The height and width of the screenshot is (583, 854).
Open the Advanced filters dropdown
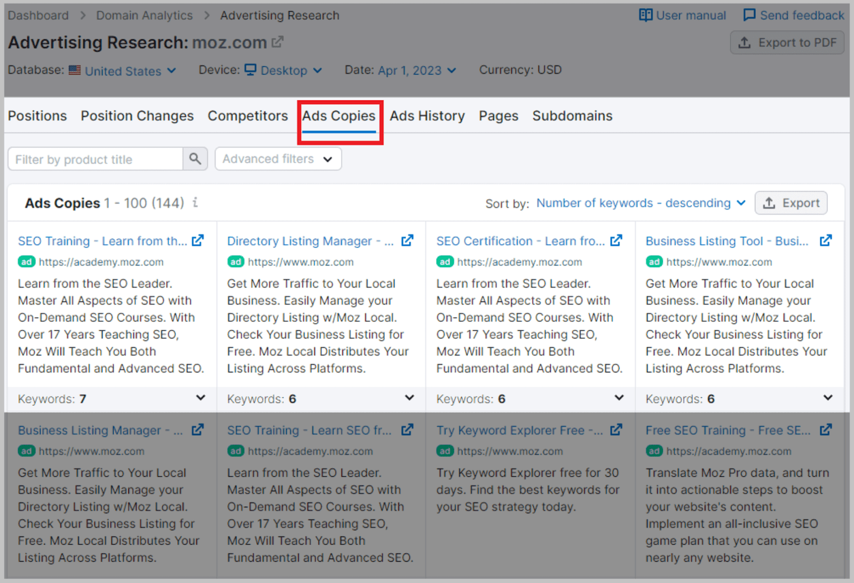point(278,159)
